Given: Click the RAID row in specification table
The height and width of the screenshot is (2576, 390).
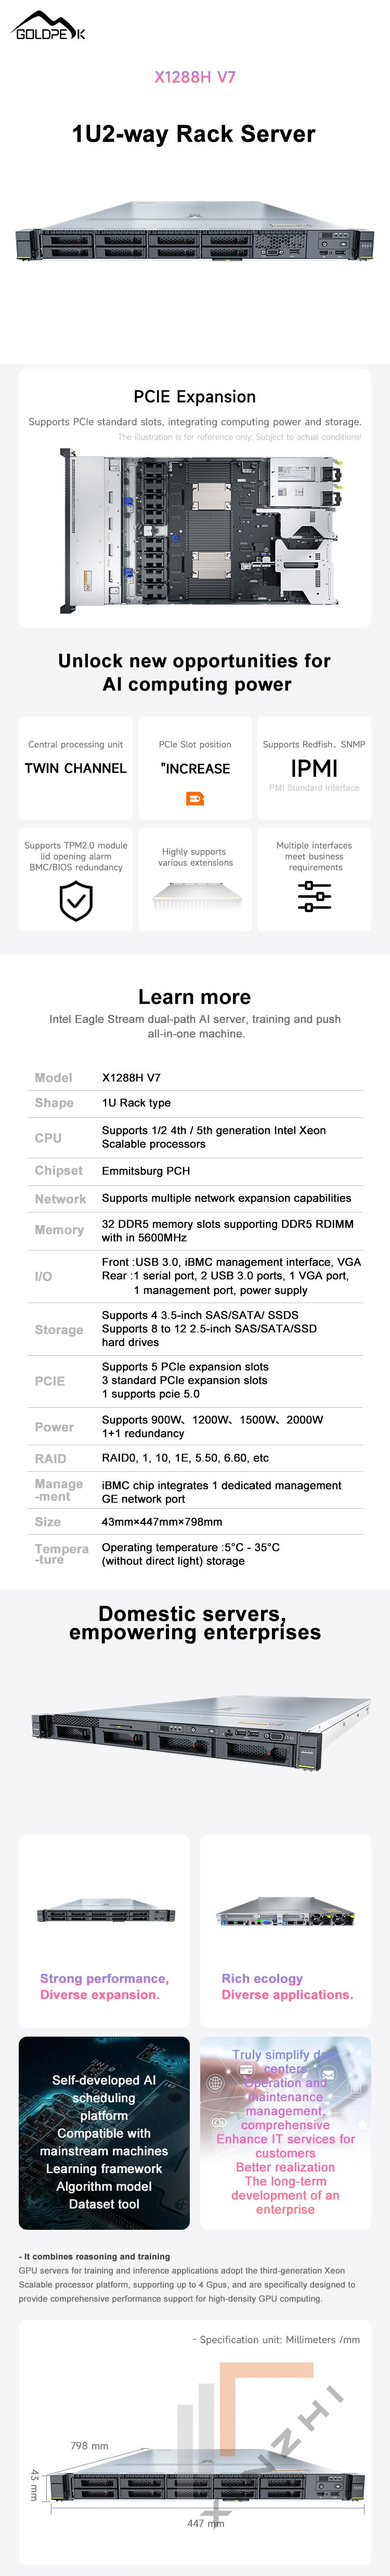Looking at the screenshot, I should click(x=50, y=1459).
